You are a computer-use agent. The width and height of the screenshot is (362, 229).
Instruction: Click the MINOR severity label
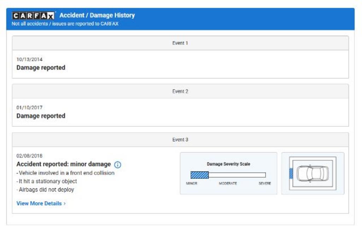[x=192, y=183]
